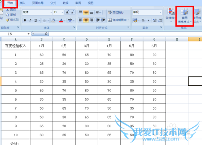Open the 审阅 (Review) ribbon tab
This screenshot has height=145, width=202.
click(78, 3)
